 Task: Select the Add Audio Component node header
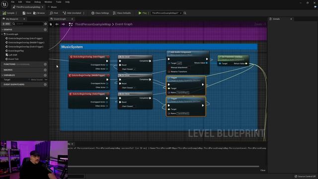(188, 53)
